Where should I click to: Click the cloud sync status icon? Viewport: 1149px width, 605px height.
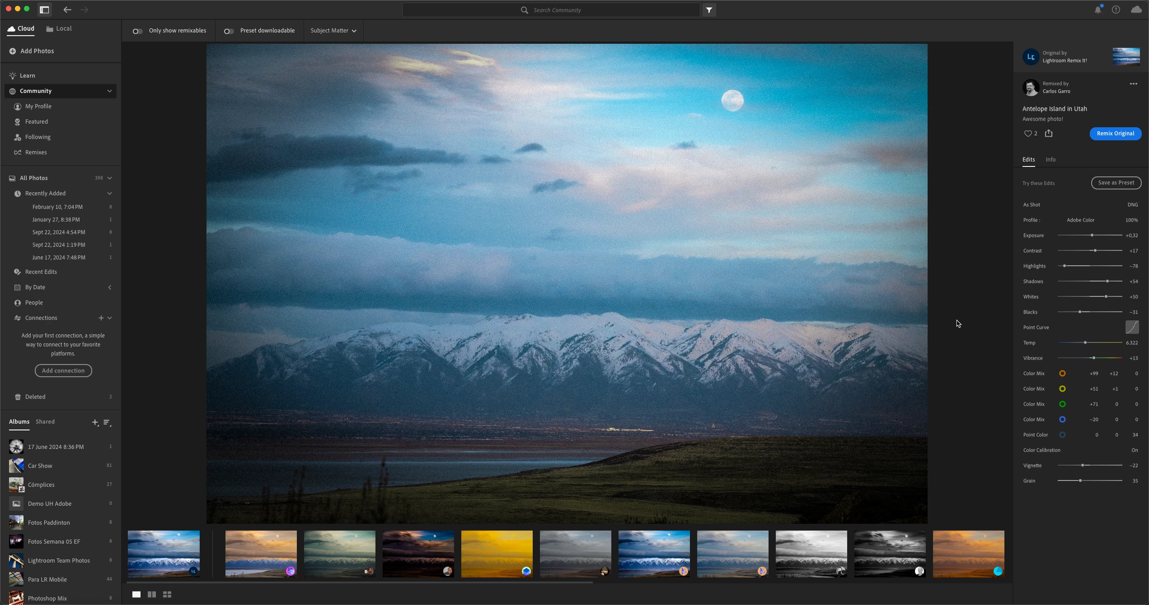coord(1136,10)
